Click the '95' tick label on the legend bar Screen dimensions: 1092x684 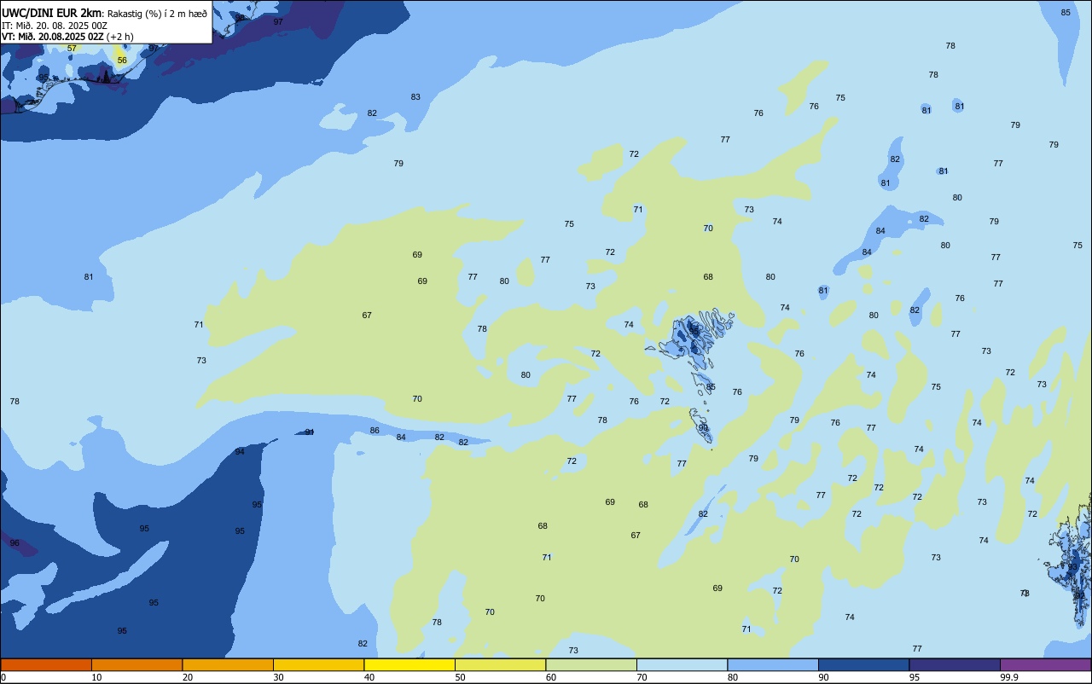(914, 677)
